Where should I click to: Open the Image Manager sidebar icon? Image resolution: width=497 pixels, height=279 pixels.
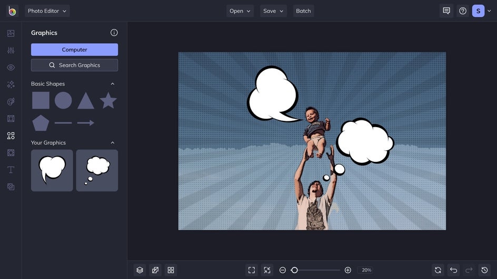click(x=11, y=33)
